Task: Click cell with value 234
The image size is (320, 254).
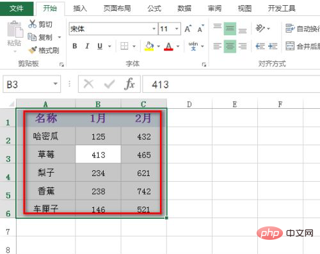Action: pos(98,173)
